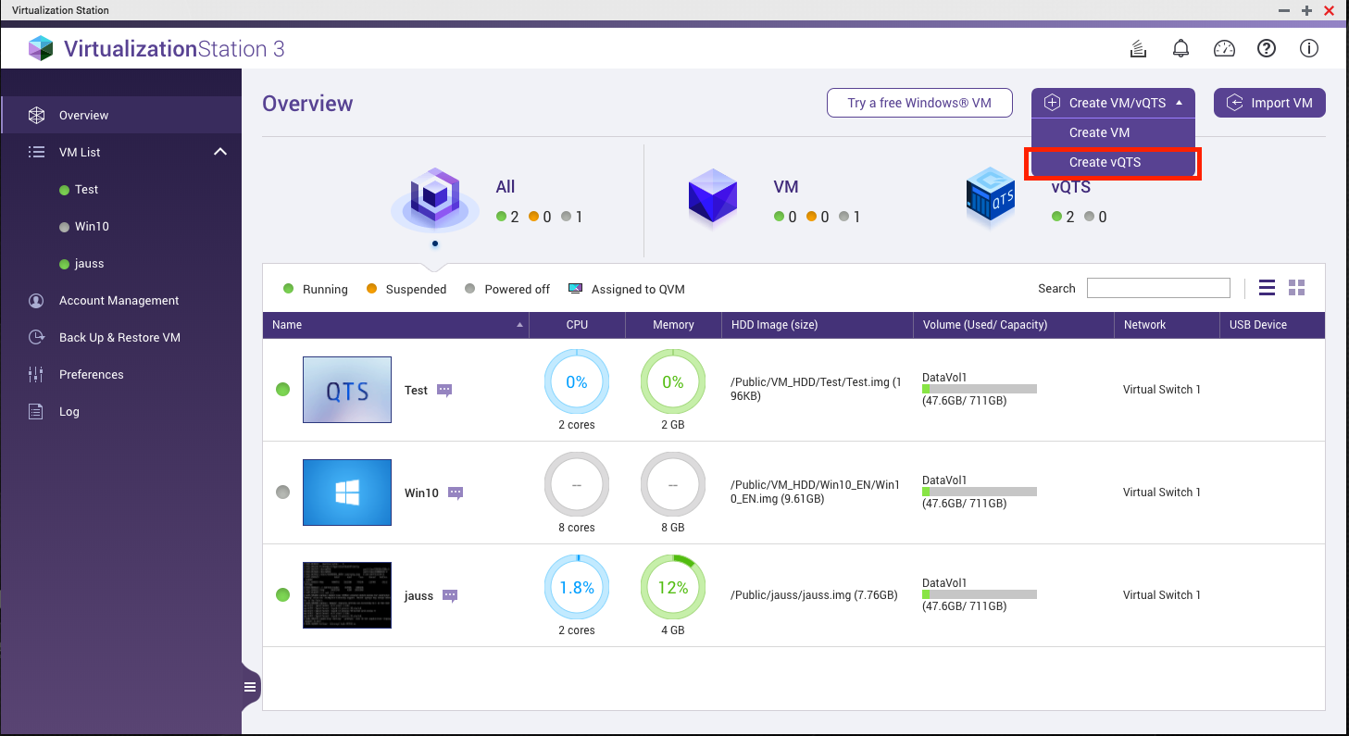This screenshot has width=1349, height=736.
Task: Go to Overview in sidebar
Action: (x=120, y=116)
